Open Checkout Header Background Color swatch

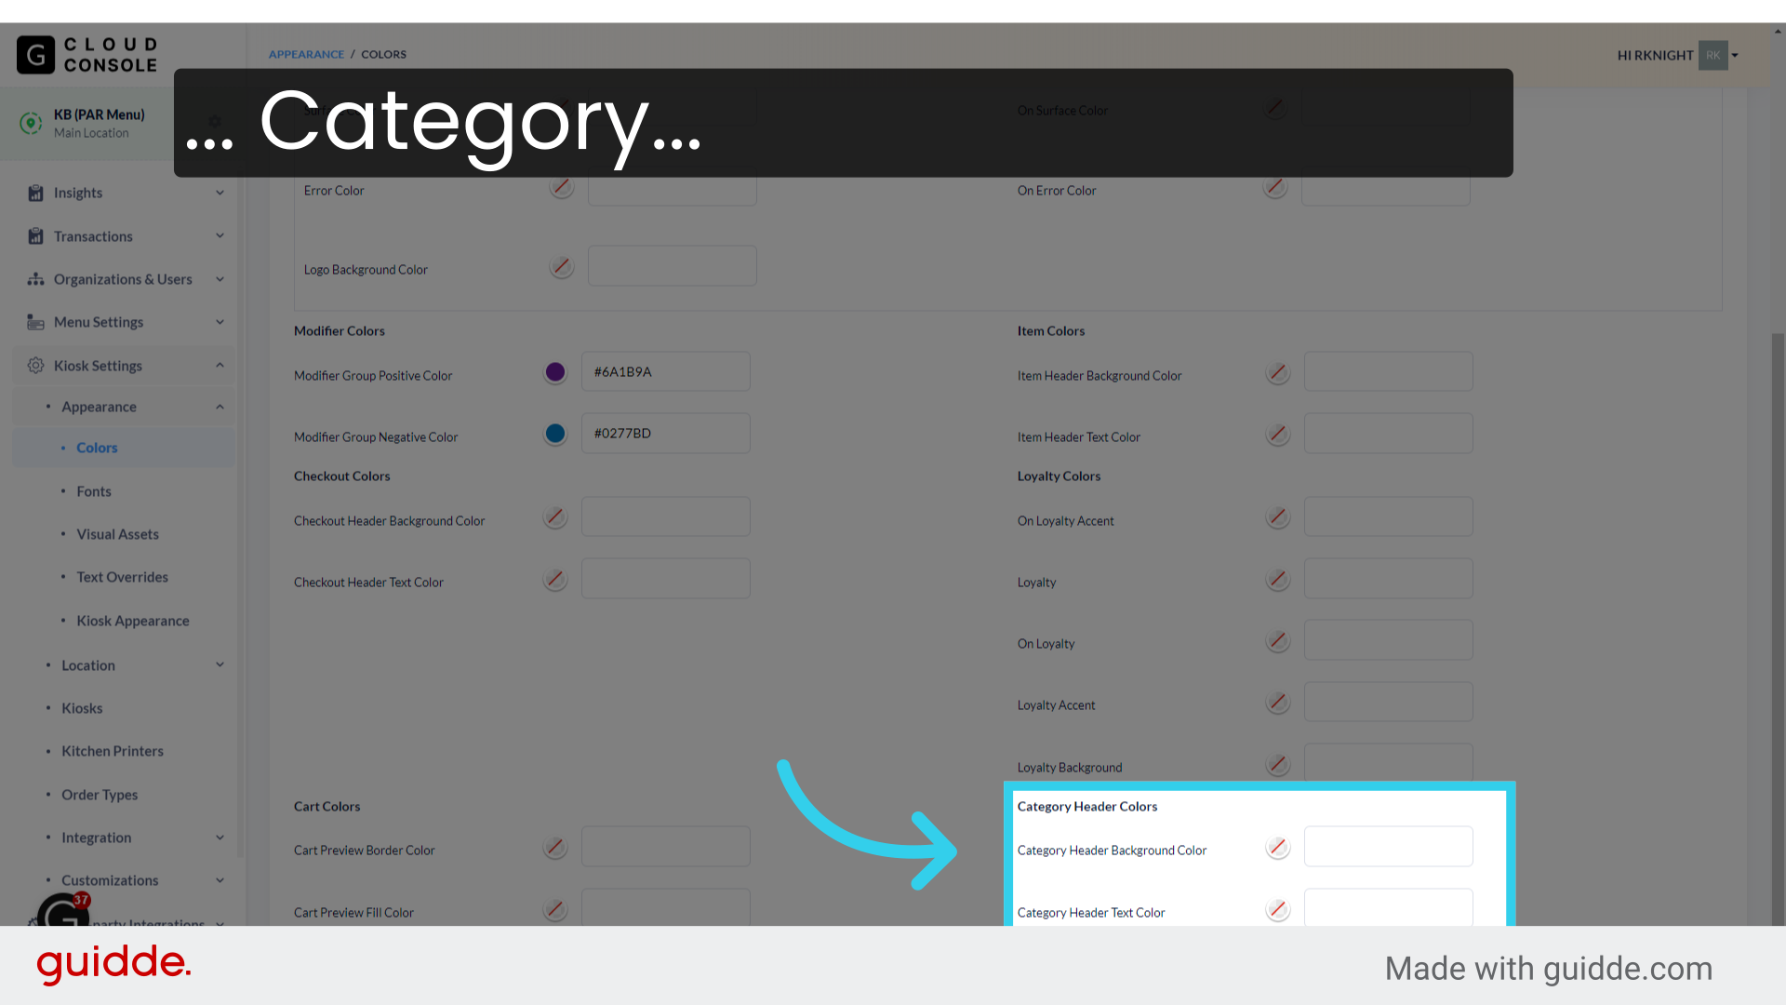click(x=555, y=517)
